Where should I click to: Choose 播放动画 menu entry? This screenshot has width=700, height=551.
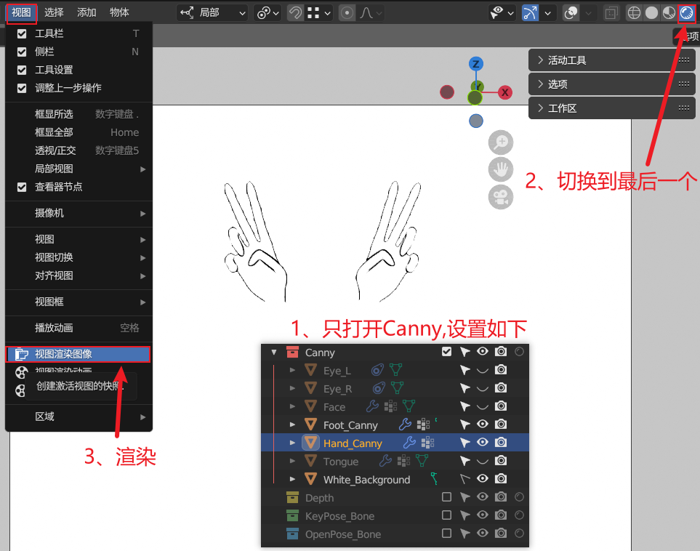coord(79,328)
